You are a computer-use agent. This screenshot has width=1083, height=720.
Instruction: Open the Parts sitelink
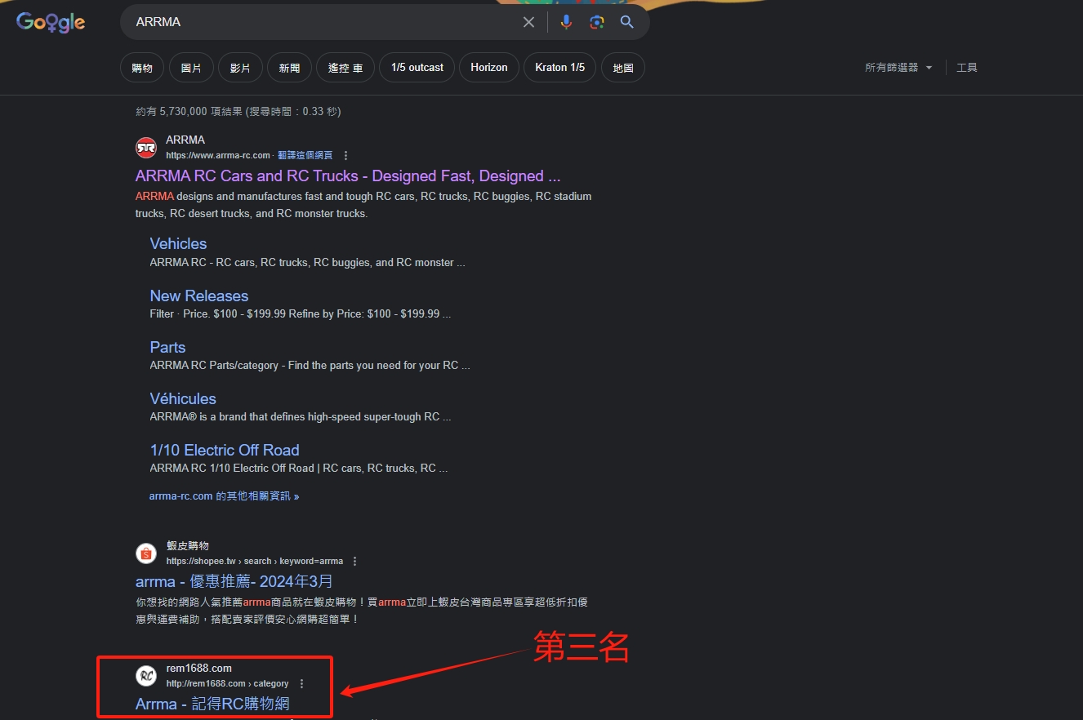[167, 347]
